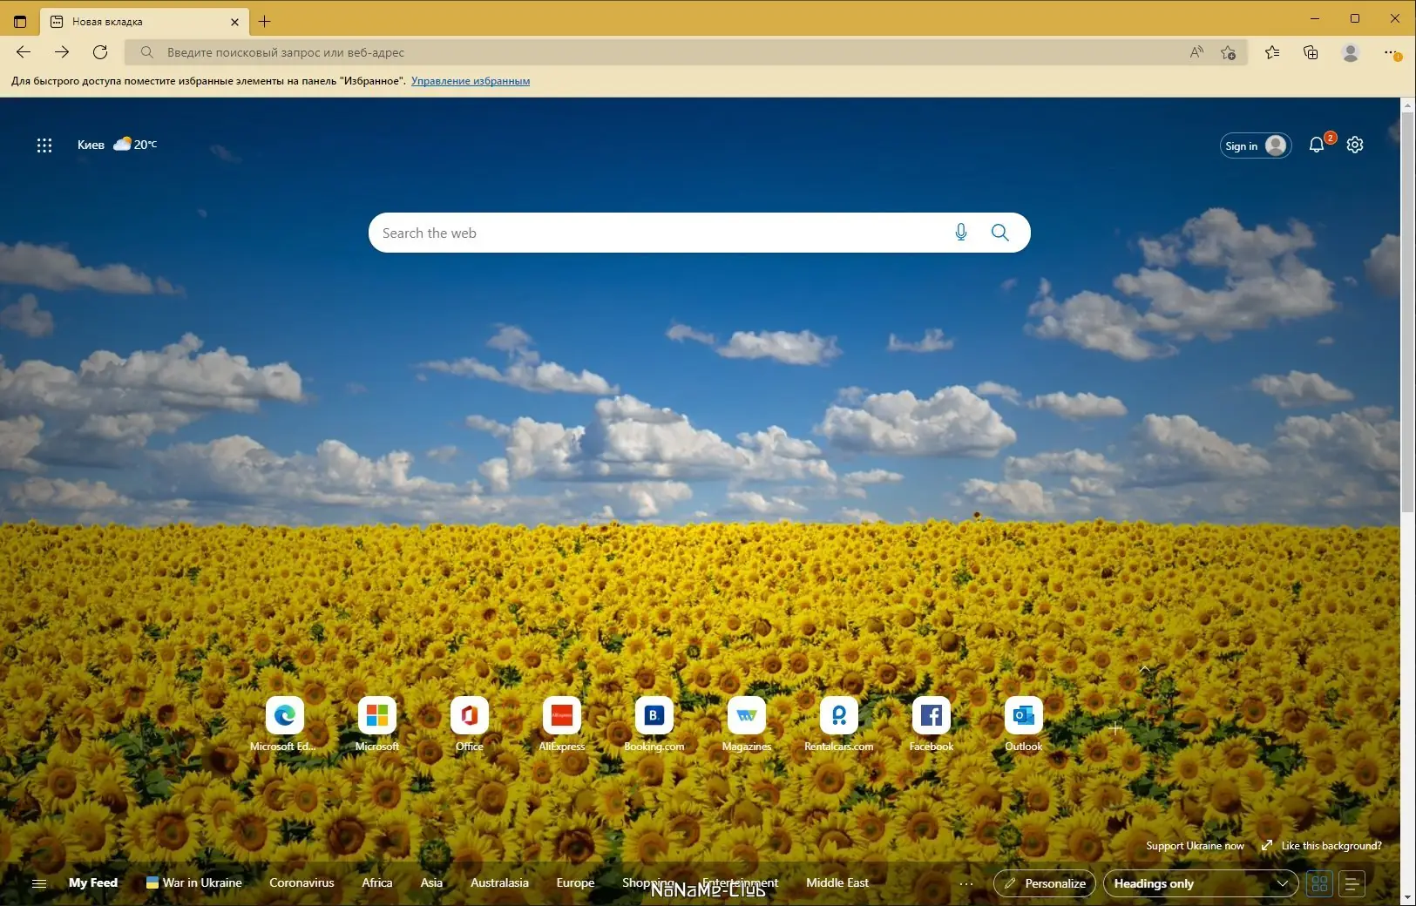Viewport: 1416px width, 906px height.
Task: Switch feed to grid layout view
Action: 1319,883
